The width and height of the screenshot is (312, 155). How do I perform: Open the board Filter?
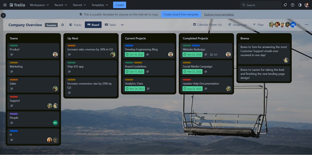(258, 25)
